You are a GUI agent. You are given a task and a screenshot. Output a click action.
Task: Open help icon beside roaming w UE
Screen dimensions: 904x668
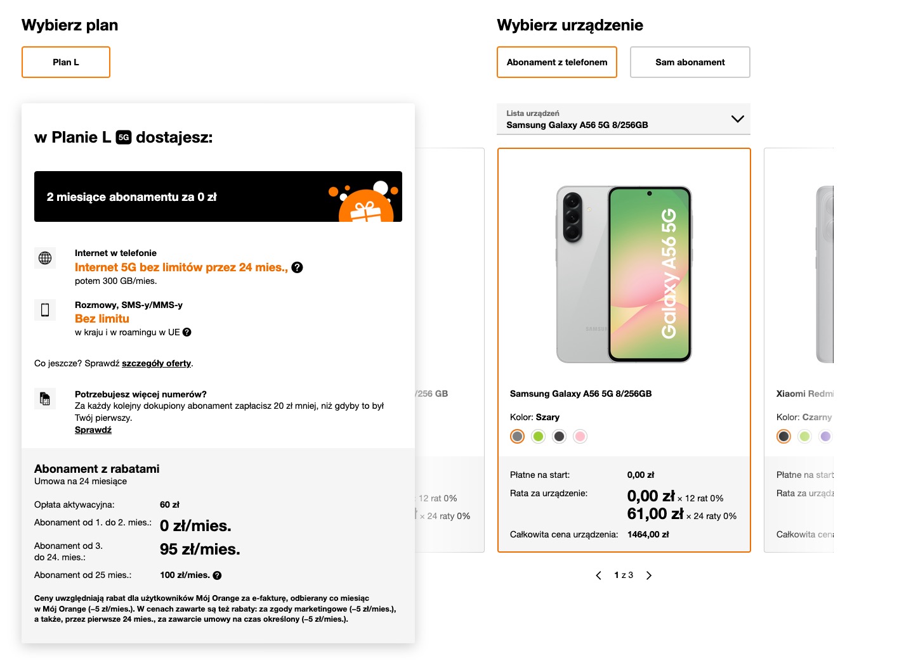pyautogui.click(x=187, y=332)
